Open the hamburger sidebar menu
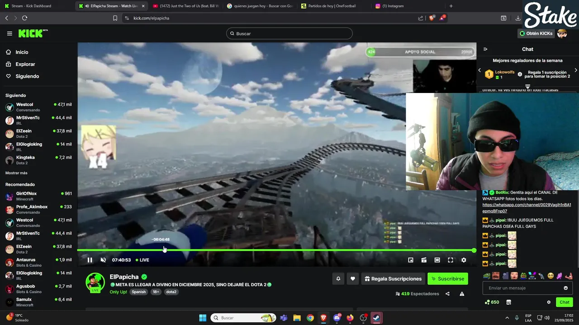 (x=9, y=33)
